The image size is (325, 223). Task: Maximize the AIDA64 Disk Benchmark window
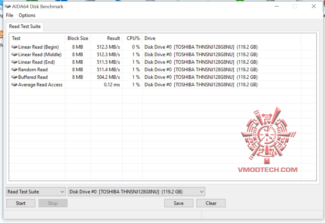pyautogui.click(x=295, y=6)
